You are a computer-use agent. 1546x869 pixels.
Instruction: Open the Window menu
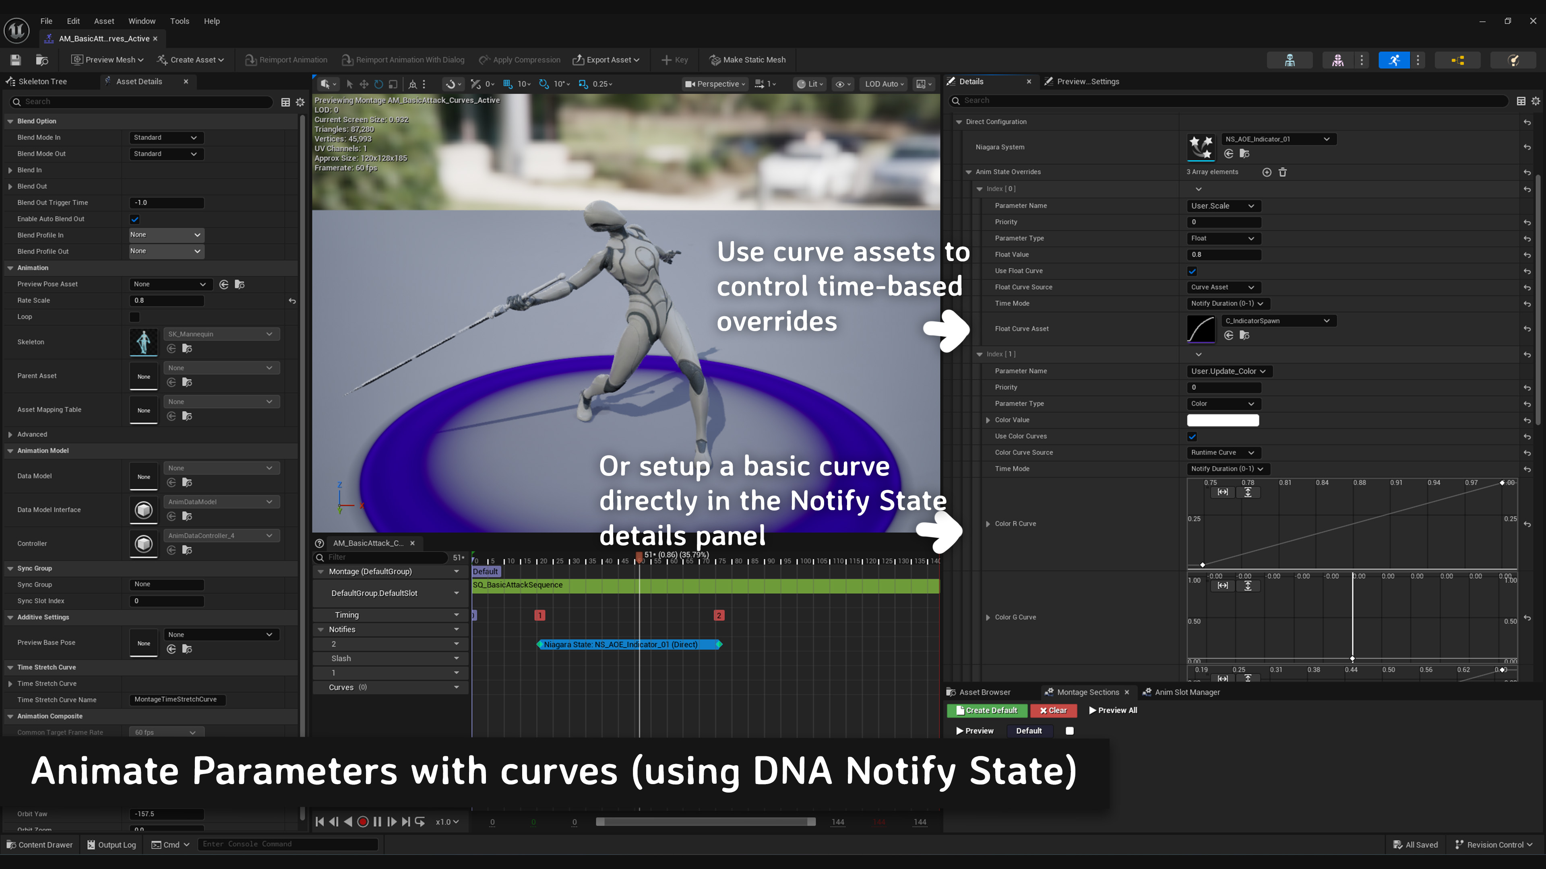coord(142,21)
